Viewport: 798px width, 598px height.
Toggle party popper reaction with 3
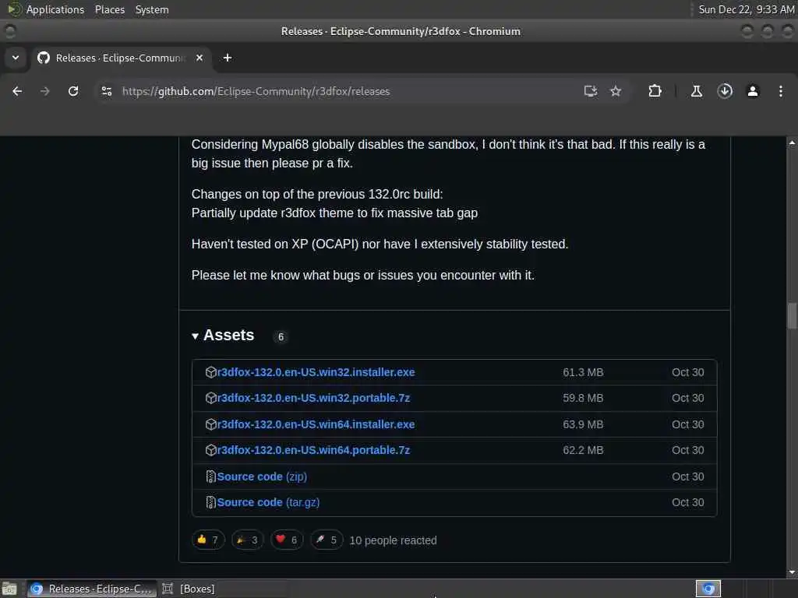point(248,540)
